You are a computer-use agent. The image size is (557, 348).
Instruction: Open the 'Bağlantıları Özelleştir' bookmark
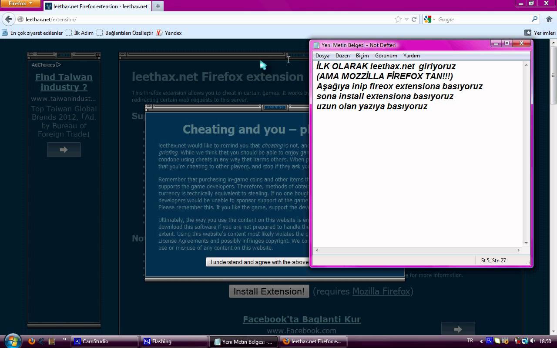(x=125, y=33)
